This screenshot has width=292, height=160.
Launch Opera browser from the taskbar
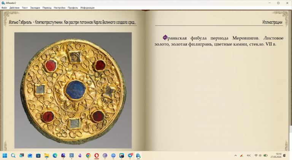click(97, 155)
